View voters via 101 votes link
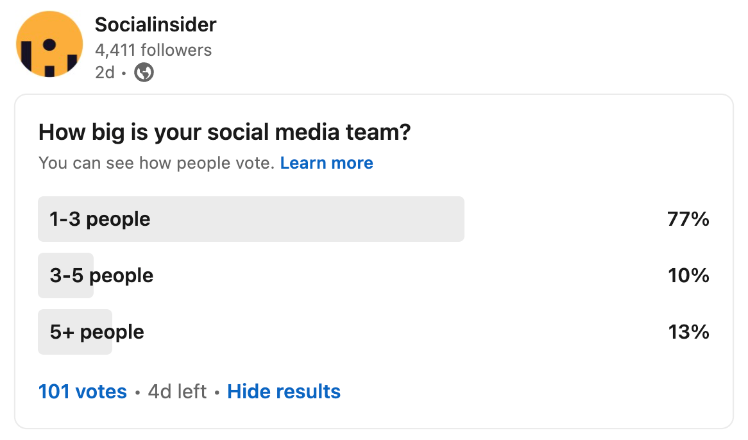This screenshot has height=440, width=748. click(x=83, y=391)
